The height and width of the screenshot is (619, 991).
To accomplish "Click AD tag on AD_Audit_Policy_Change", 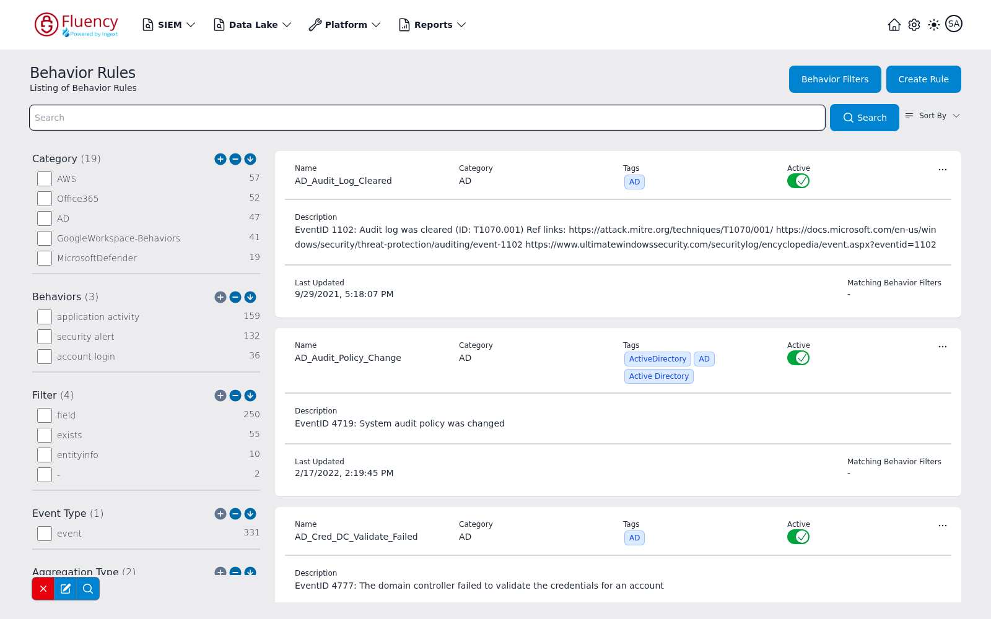I will point(704,359).
